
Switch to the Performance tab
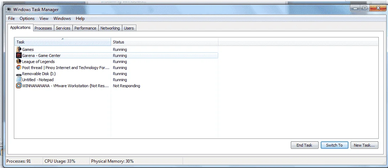tap(85, 28)
